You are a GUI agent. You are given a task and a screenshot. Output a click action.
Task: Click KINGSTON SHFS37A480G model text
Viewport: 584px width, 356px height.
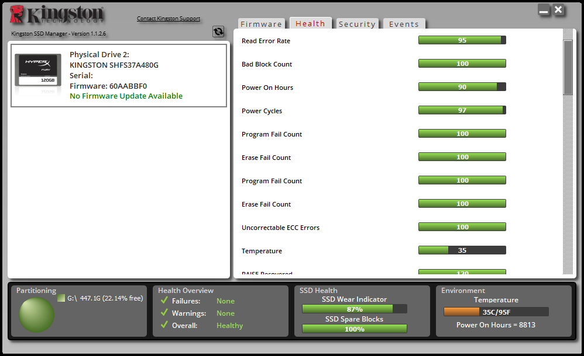114,65
